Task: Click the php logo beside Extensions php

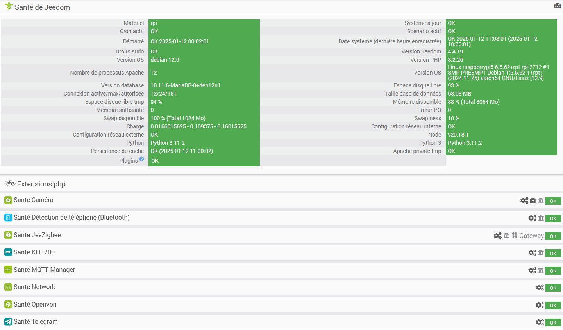Action: (x=10, y=183)
